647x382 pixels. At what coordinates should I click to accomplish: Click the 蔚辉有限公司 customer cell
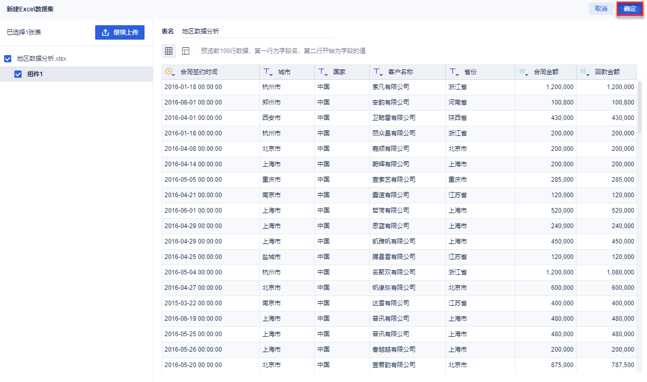click(407, 164)
